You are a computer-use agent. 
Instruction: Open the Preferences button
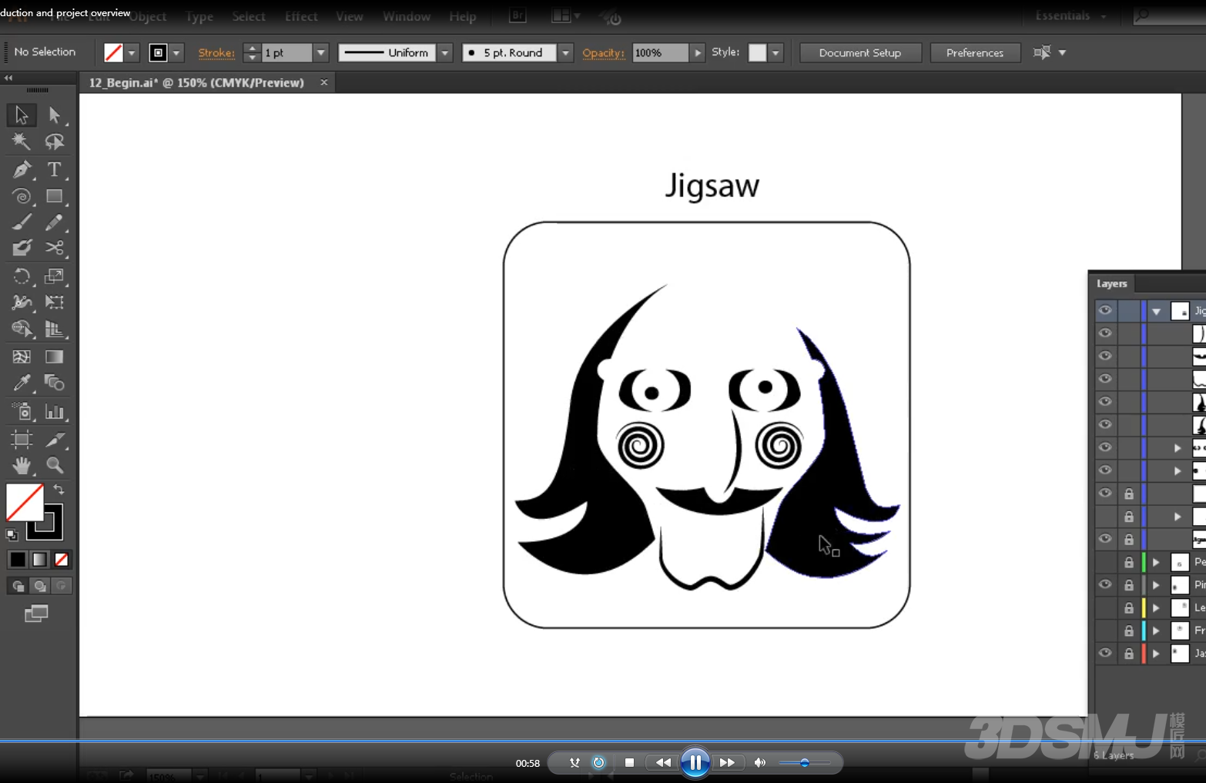tap(974, 52)
